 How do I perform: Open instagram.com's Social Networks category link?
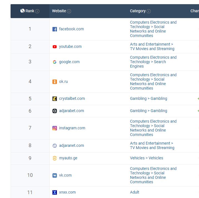[x=153, y=128]
